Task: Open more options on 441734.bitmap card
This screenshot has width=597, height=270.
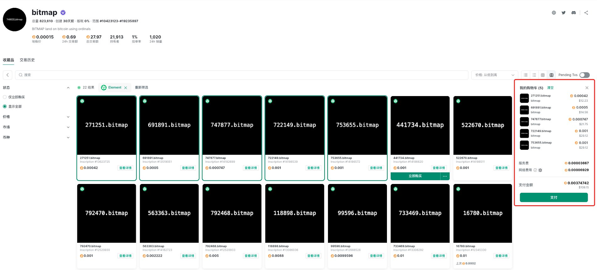Action: [445, 176]
